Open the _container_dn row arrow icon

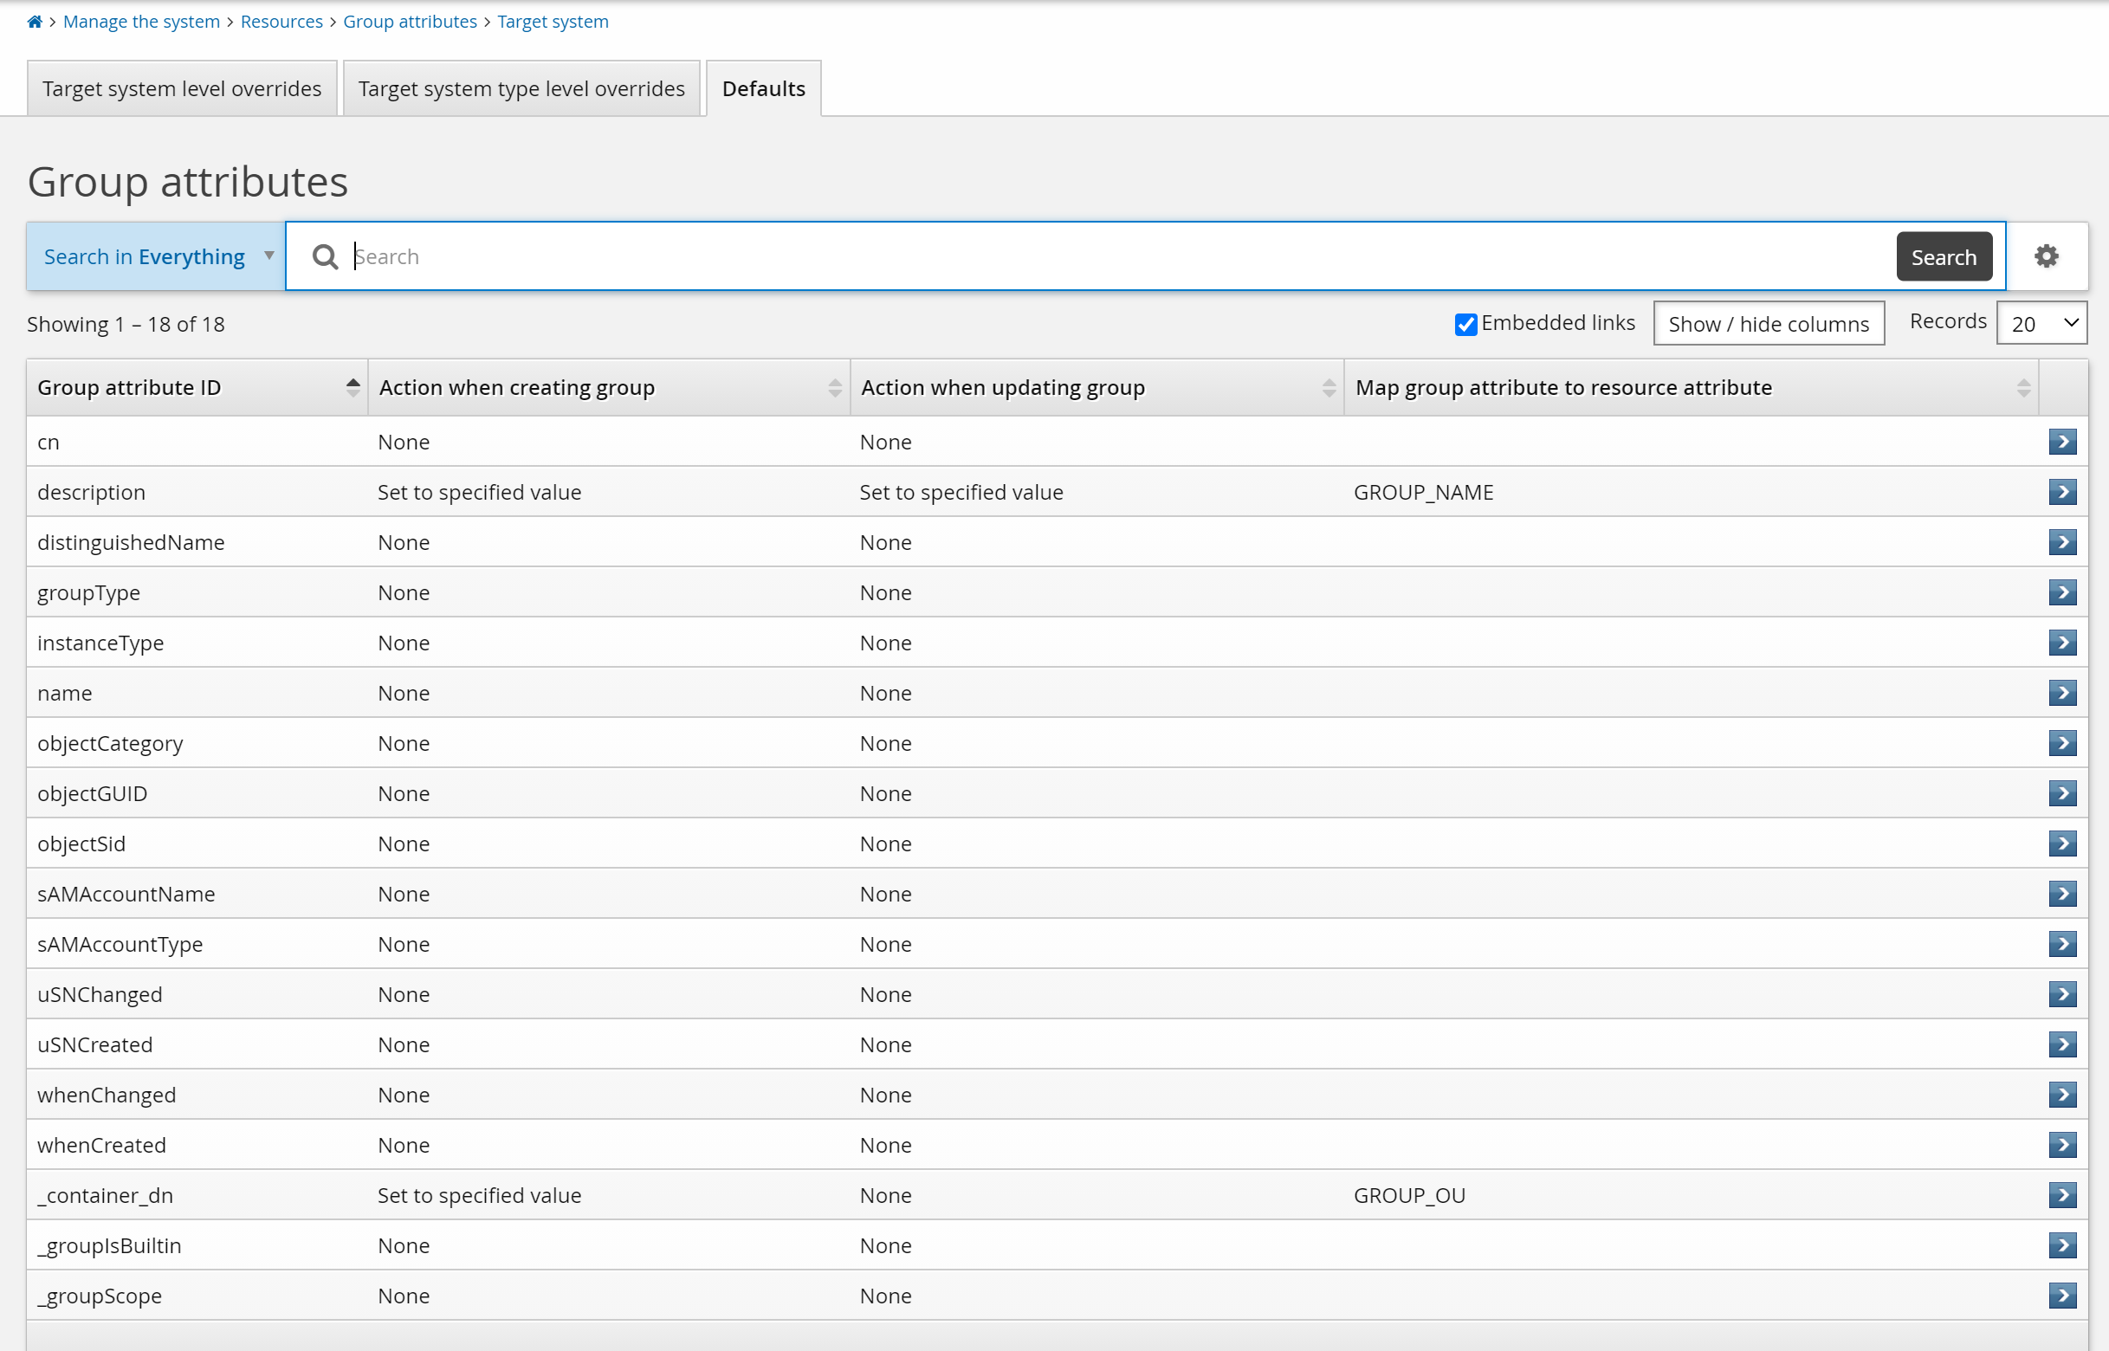[x=2061, y=1195]
